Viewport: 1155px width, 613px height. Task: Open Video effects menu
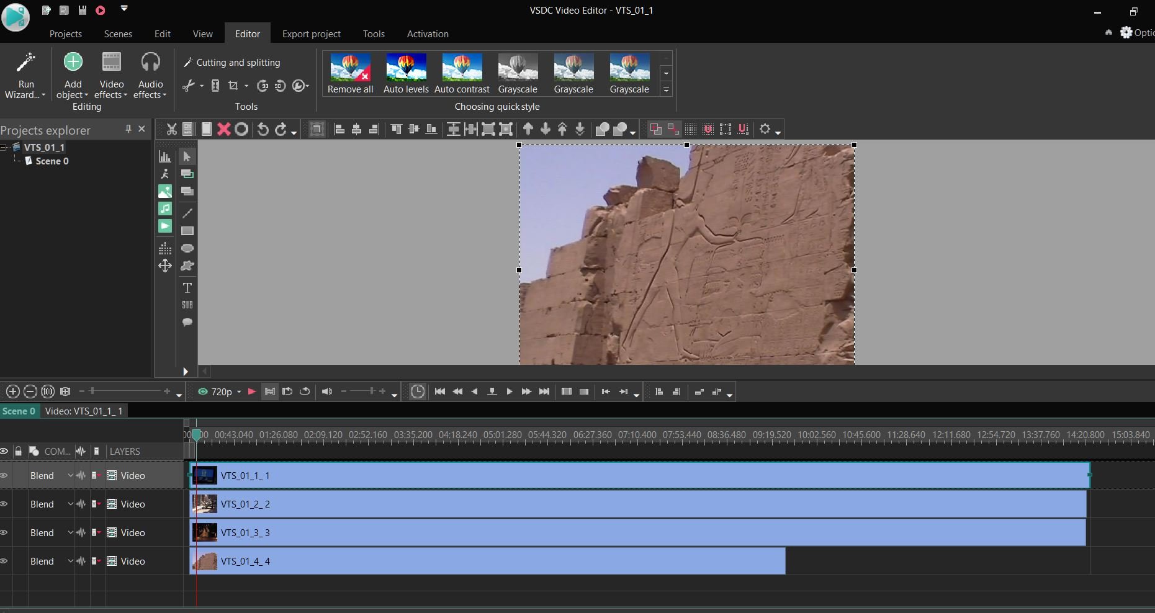coord(111,76)
